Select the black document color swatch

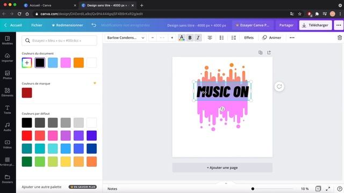tap(40, 63)
